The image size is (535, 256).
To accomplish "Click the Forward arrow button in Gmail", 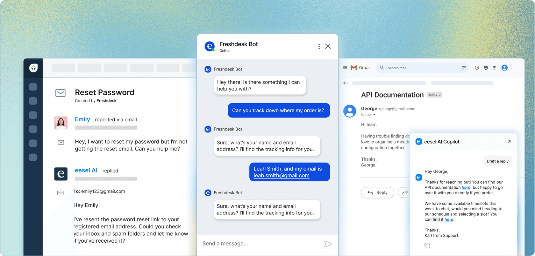I will (404, 192).
